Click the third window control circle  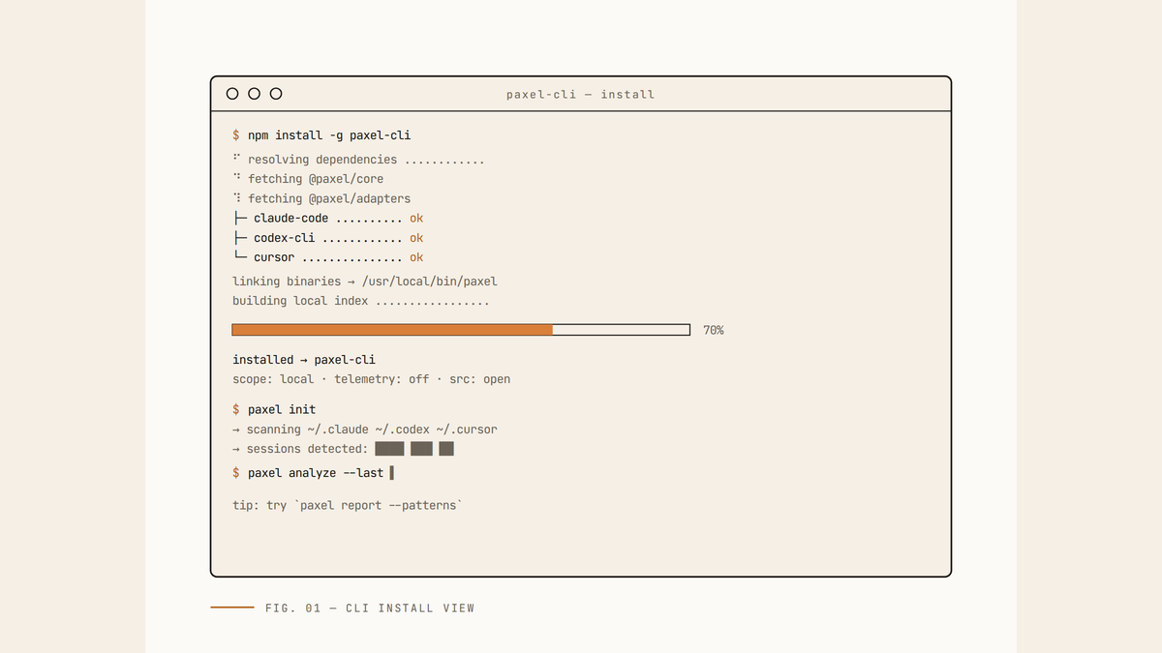tap(276, 94)
